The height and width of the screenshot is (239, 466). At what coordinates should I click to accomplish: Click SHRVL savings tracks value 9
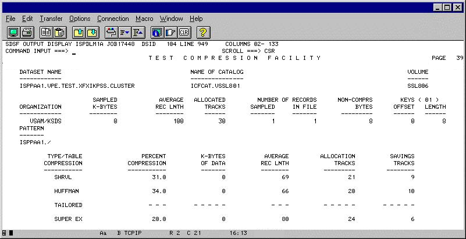pos(412,177)
